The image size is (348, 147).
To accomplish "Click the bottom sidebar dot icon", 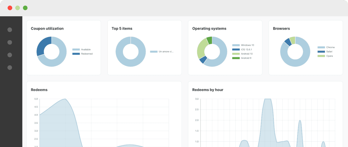I will [x=10, y=68].
